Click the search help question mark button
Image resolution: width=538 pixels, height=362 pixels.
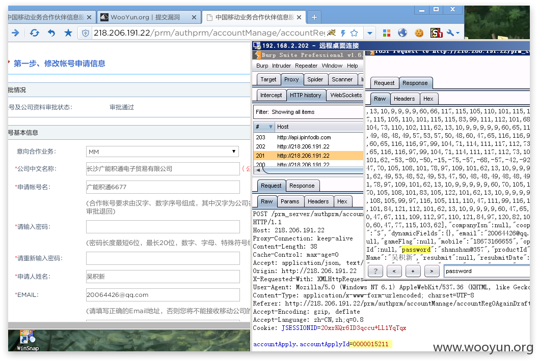pyautogui.click(x=375, y=271)
